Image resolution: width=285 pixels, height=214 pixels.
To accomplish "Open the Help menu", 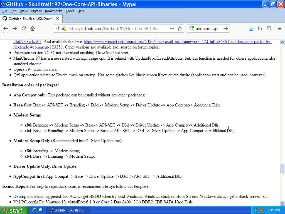I will [81, 11].
